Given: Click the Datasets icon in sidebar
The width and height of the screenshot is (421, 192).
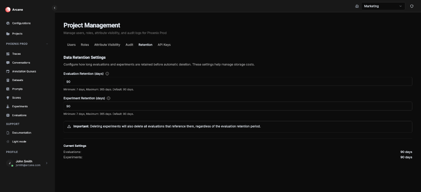Looking at the screenshot, I should point(8,80).
